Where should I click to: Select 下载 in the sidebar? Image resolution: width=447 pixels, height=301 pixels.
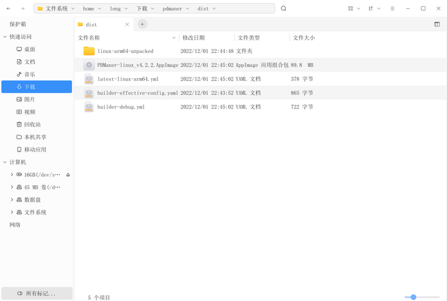tap(37, 87)
